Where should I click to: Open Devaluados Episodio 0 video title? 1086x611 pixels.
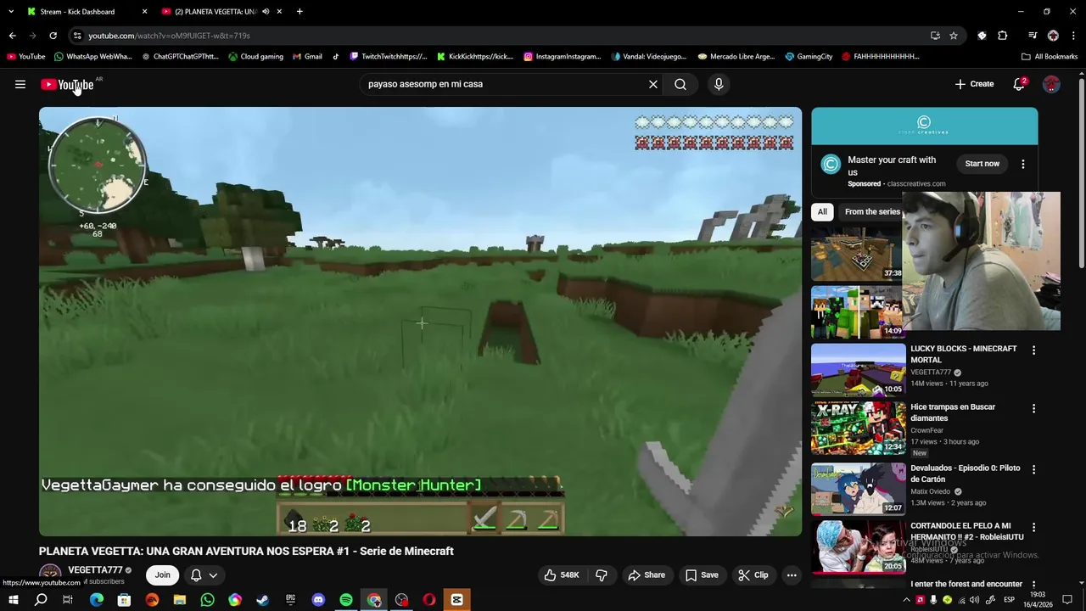pos(965,473)
